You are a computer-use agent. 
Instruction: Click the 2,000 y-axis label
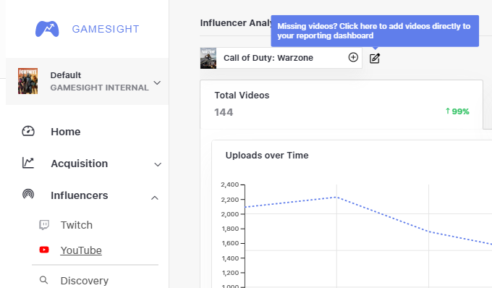coord(230,214)
